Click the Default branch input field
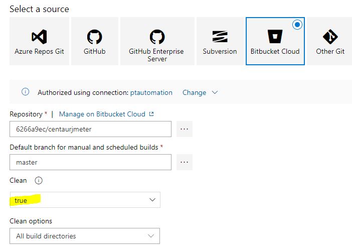 (x=90, y=162)
